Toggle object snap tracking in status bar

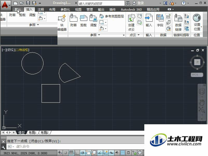tap(100, 153)
